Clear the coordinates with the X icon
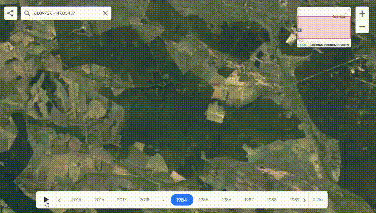 [105, 13]
